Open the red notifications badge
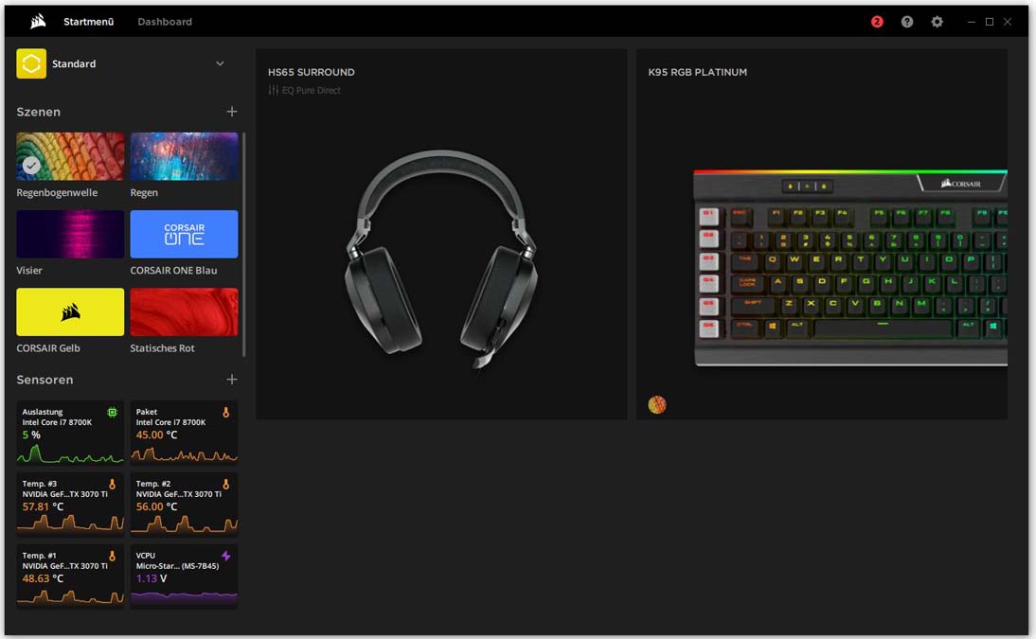The height and width of the screenshot is (639, 1036). tap(877, 22)
